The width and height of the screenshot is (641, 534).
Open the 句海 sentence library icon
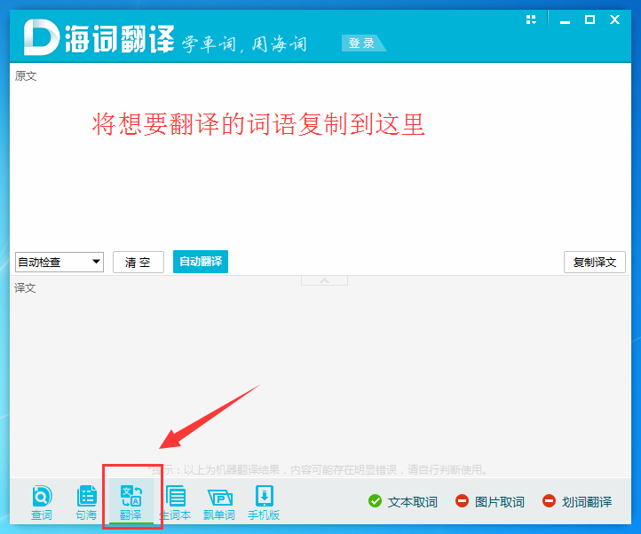pos(86,501)
